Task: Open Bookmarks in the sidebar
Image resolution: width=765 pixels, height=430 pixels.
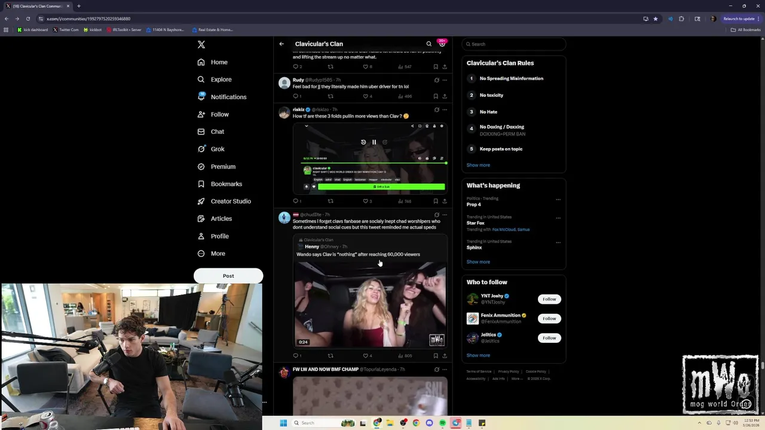Action: [219, 184]
